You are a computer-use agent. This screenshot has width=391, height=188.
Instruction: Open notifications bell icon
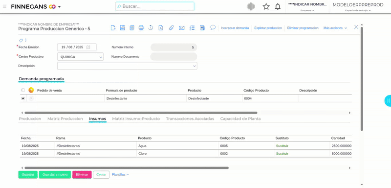[x=278, y=6]
